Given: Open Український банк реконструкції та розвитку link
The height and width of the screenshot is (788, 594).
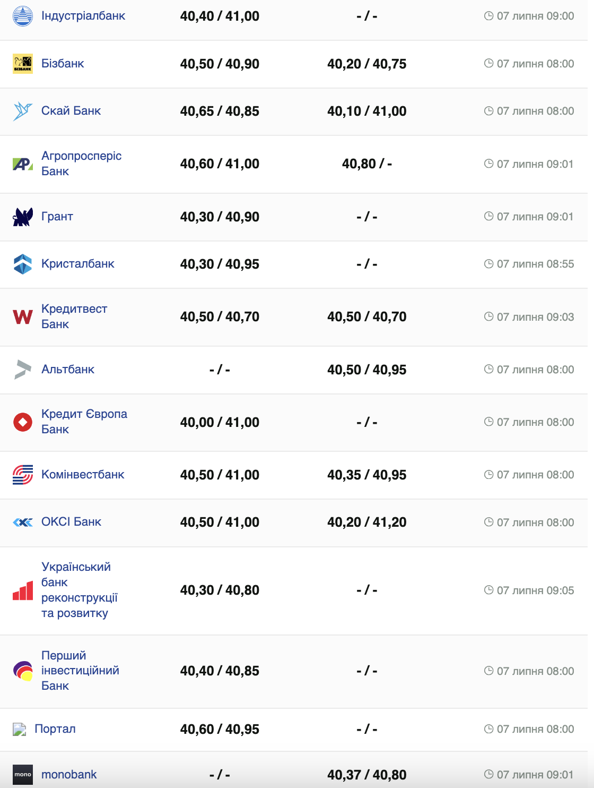Looking at the screenshot, I should point(79,590).
